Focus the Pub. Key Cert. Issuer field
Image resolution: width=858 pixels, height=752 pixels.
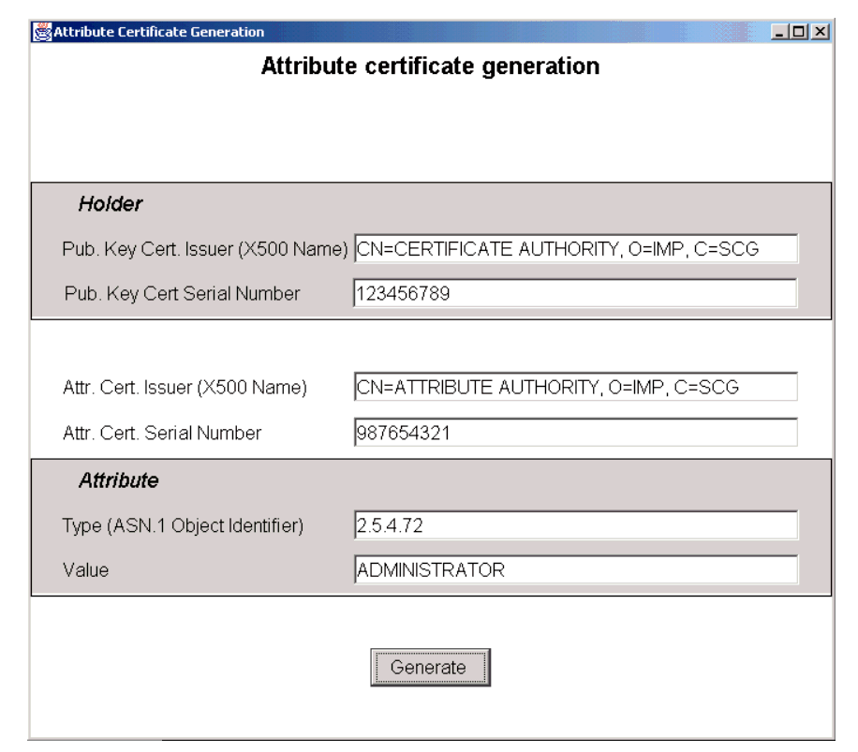(x=575, y=249)
